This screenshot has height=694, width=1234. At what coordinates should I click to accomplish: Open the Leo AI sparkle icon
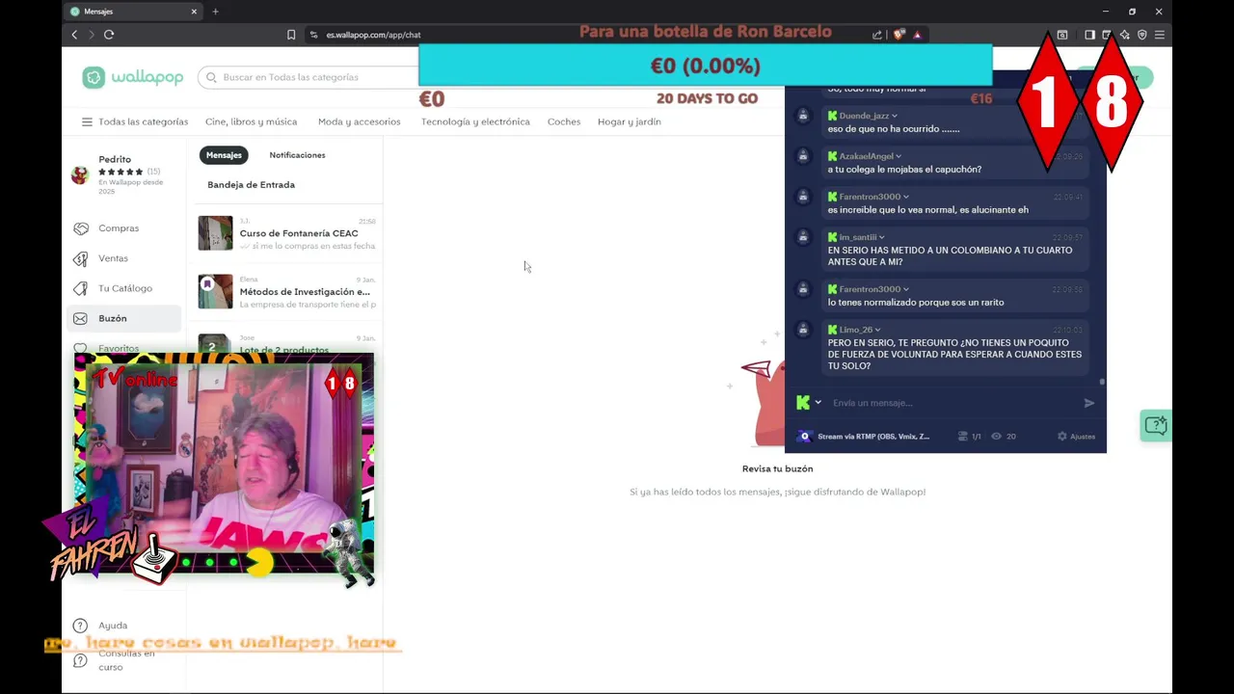pos(1124,35)
